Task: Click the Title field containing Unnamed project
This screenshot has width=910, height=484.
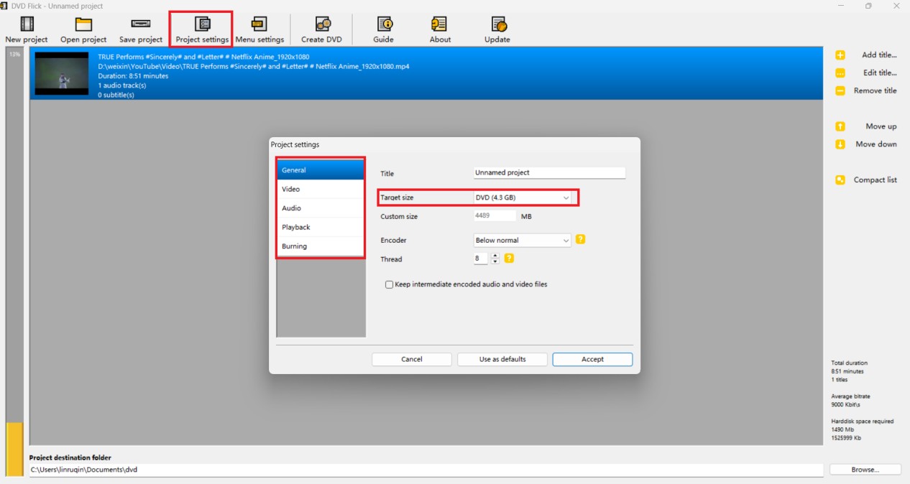Action: coord(550,173)
